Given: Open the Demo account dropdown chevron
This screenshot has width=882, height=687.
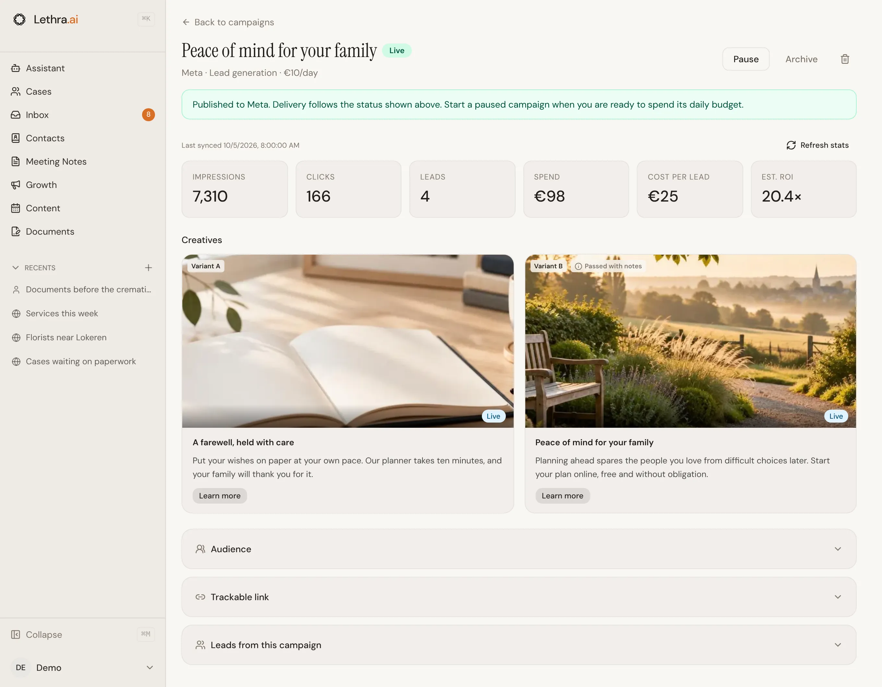Looking at the screenshot, I should (149, 668).
